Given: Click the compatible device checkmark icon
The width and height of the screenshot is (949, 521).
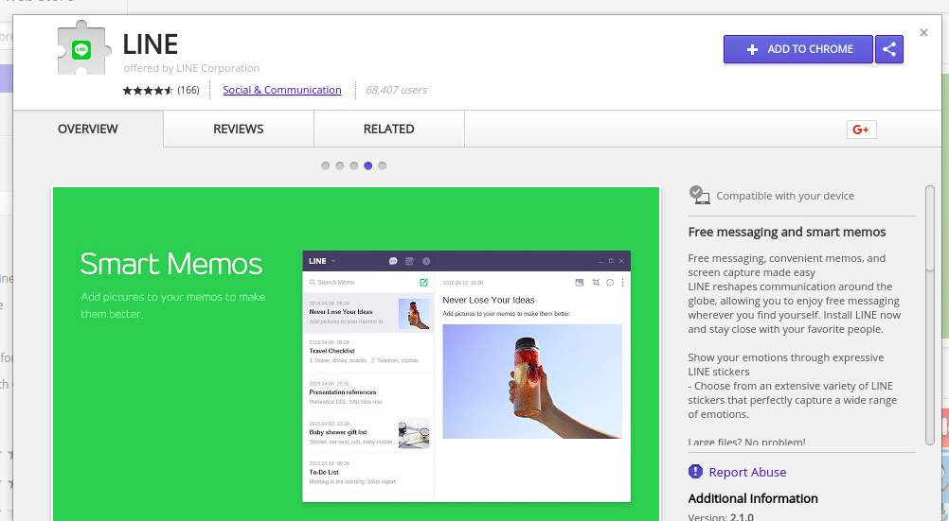Looking at the screenshot, I should (699, 195).
